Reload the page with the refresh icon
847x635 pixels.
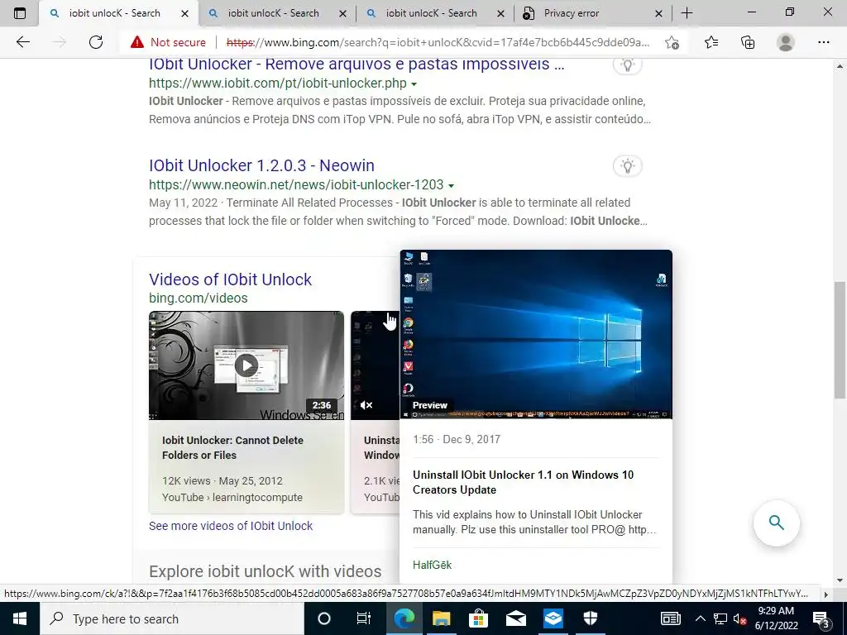[96, 42]
